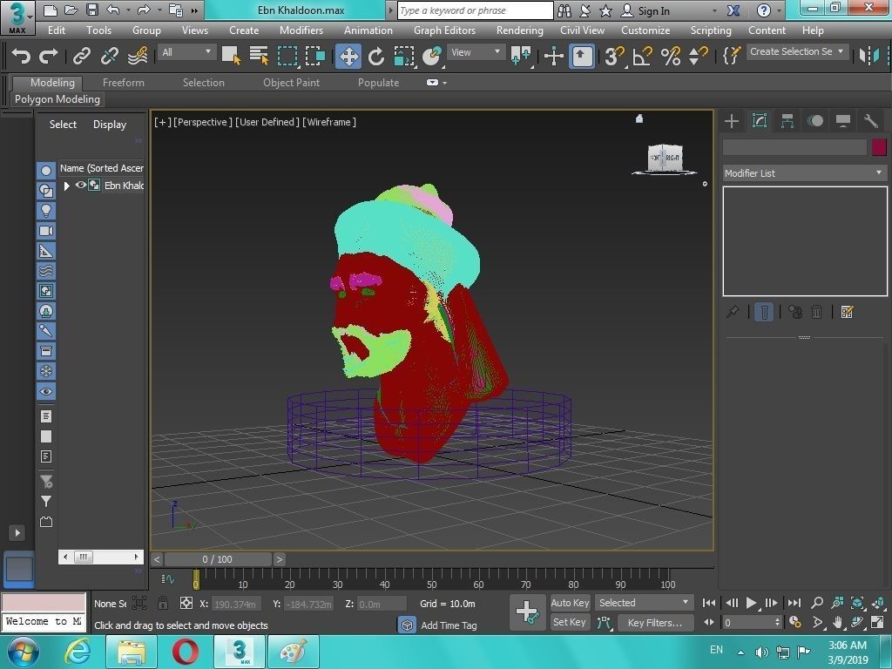Open the Hierarchy command panel
This screenshot has width=892, height=669.
(787, 120)
